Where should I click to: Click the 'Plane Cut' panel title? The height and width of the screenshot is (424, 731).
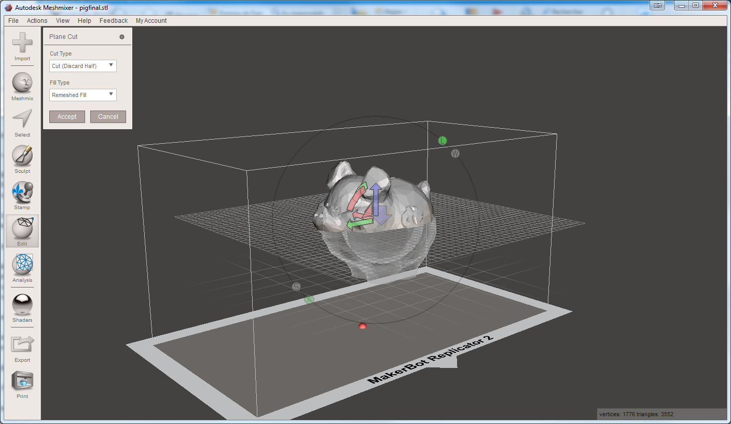(x=63, y=37)
